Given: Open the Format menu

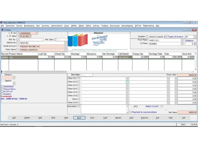Looking at the screenshot, I should 19,26.
